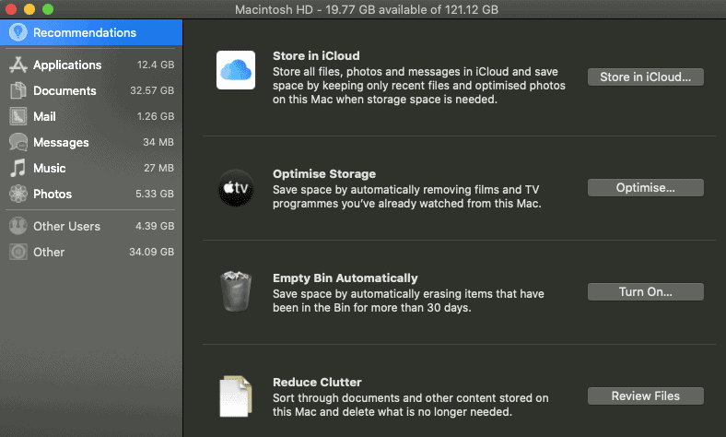The image size is (726, 437).
Task: Select Mail label in sidebar
Action: [44, 116]
